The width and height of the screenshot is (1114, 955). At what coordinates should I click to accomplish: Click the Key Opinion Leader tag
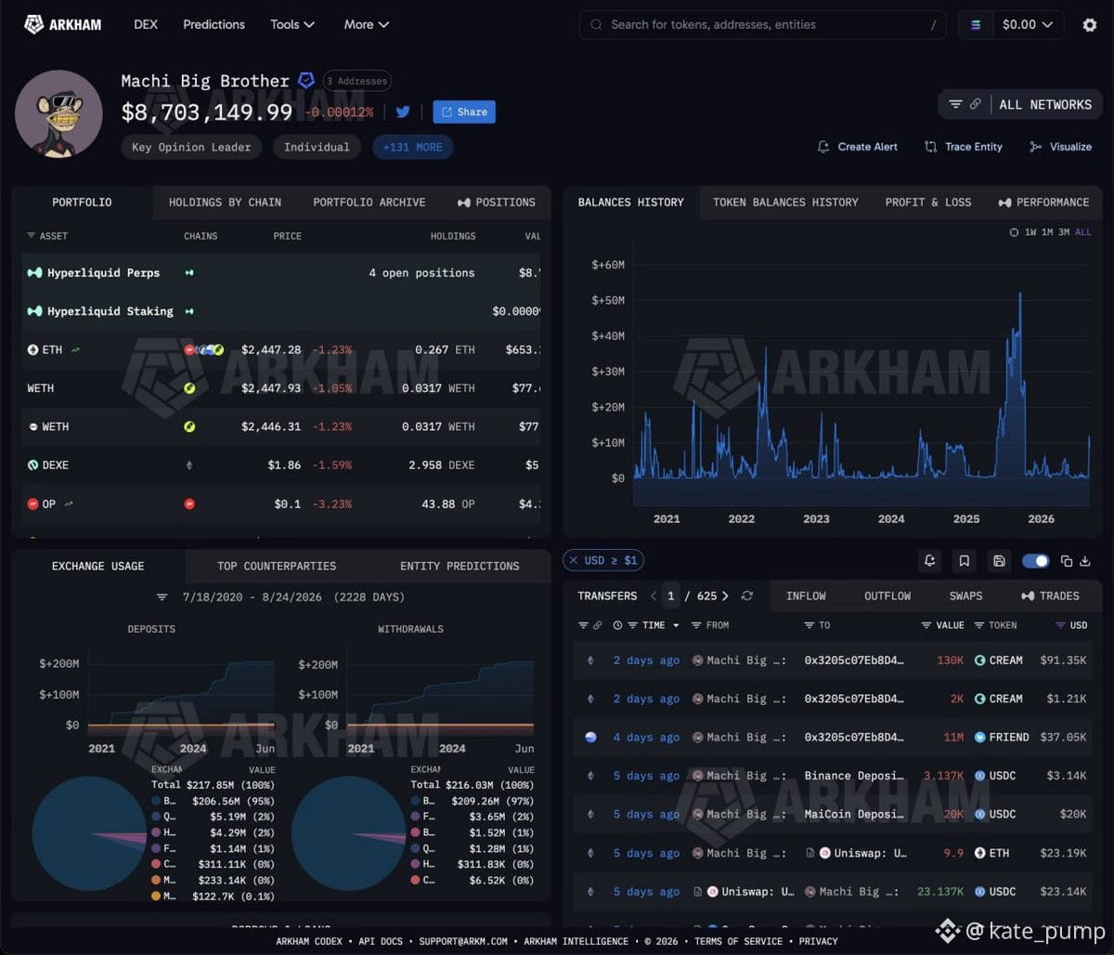191,147
